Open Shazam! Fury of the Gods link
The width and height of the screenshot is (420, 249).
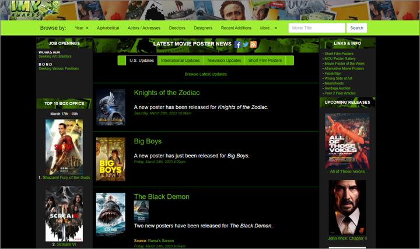[x=66, y=177]
